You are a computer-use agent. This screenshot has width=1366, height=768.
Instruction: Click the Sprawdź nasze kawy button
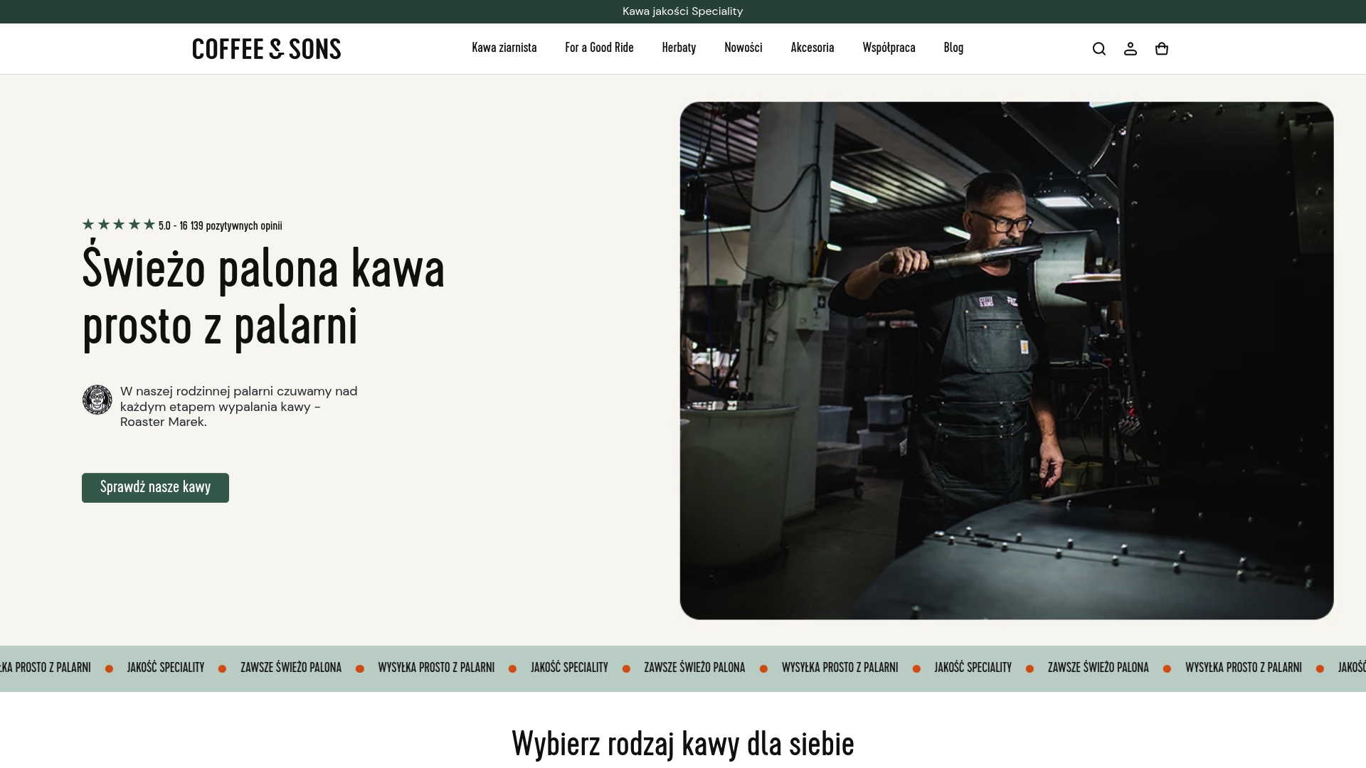click(x=155, y=488)
